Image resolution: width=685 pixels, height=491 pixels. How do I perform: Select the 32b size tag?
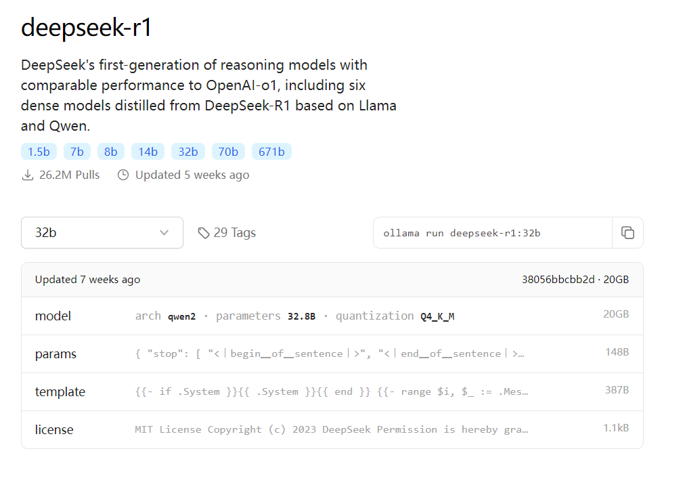tap(188, 152)
